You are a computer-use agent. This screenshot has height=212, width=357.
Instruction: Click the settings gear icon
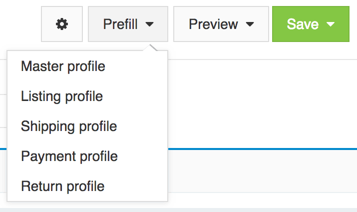[x=62, y=24]
